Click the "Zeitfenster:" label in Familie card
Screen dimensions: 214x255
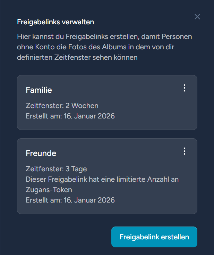click(44, 106)
